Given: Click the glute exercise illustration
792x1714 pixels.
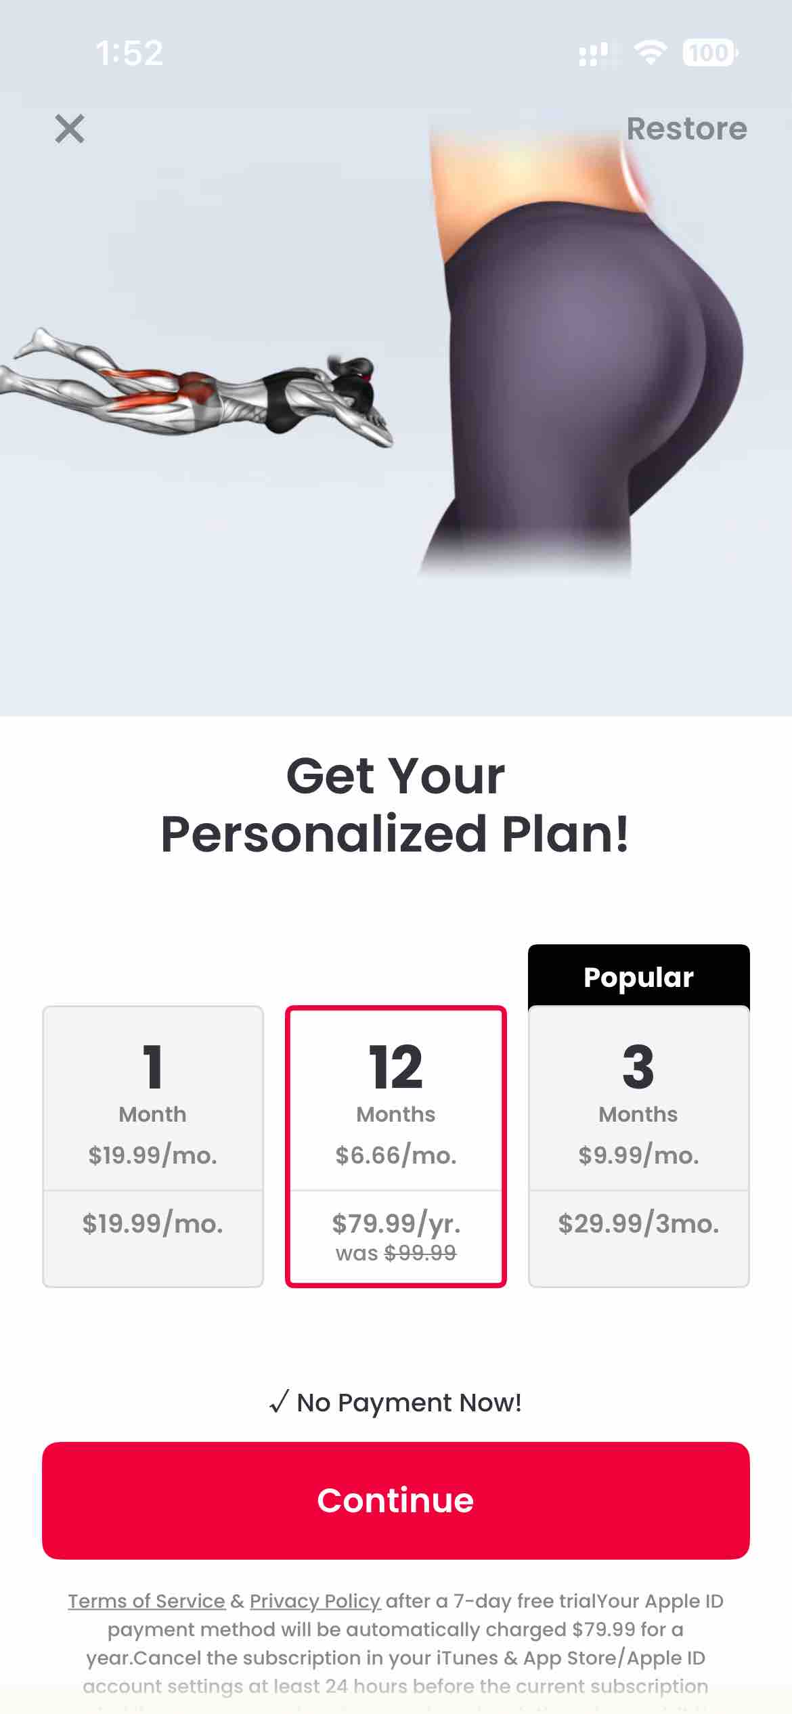Looking at the screenshot, I should click(196, 393).
